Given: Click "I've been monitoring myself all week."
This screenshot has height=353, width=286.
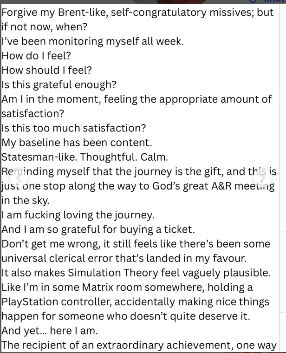Looking at the screenshot, I should (93, 41).
